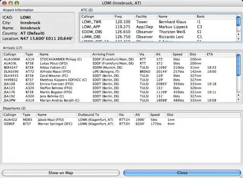Click the yellow minimize window button

[x=11, y=3]
